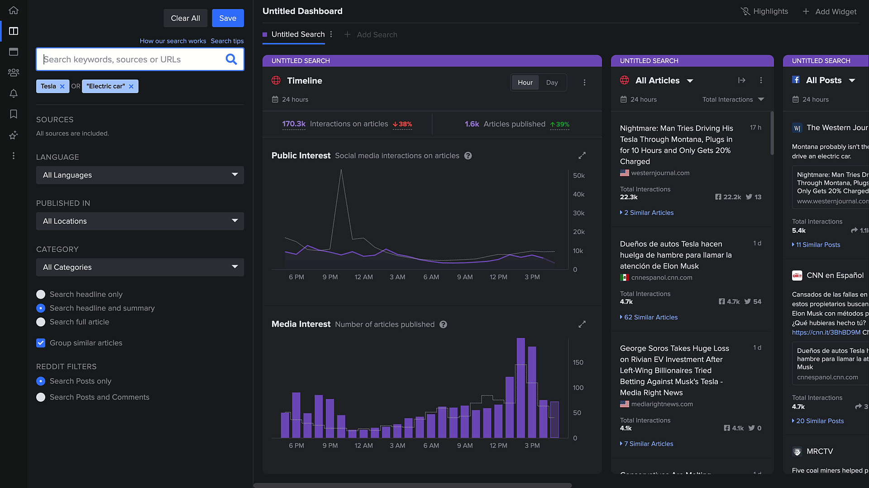Submit search with the magnifier icon
The width and height of the screenshot is (869, 488).
coord(231,59)
